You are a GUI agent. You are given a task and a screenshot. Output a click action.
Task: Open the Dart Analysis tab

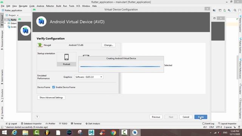pos(93,124)
